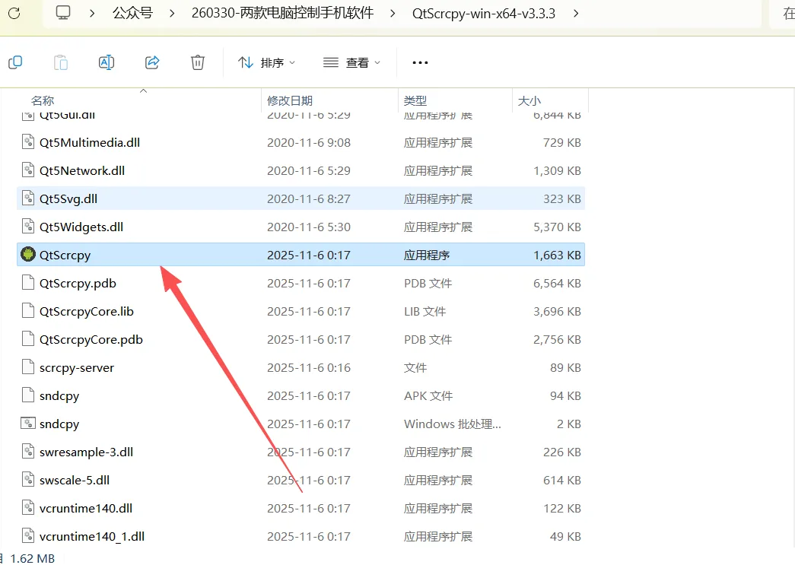Click the 公众号 breadcrumb folder
Image resolution: width=795 pixels, height=565 pixels.
132,13
